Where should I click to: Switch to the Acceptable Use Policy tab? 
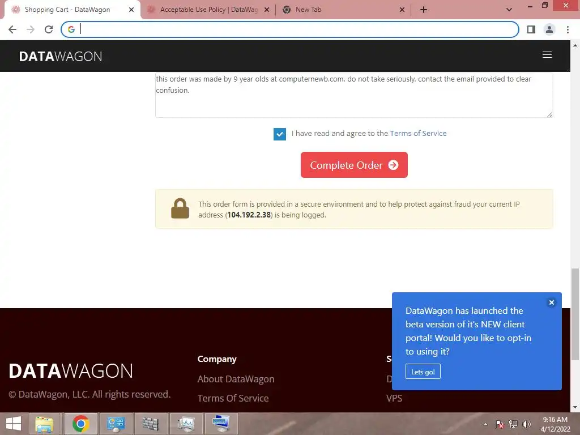[x=208, y=10]
